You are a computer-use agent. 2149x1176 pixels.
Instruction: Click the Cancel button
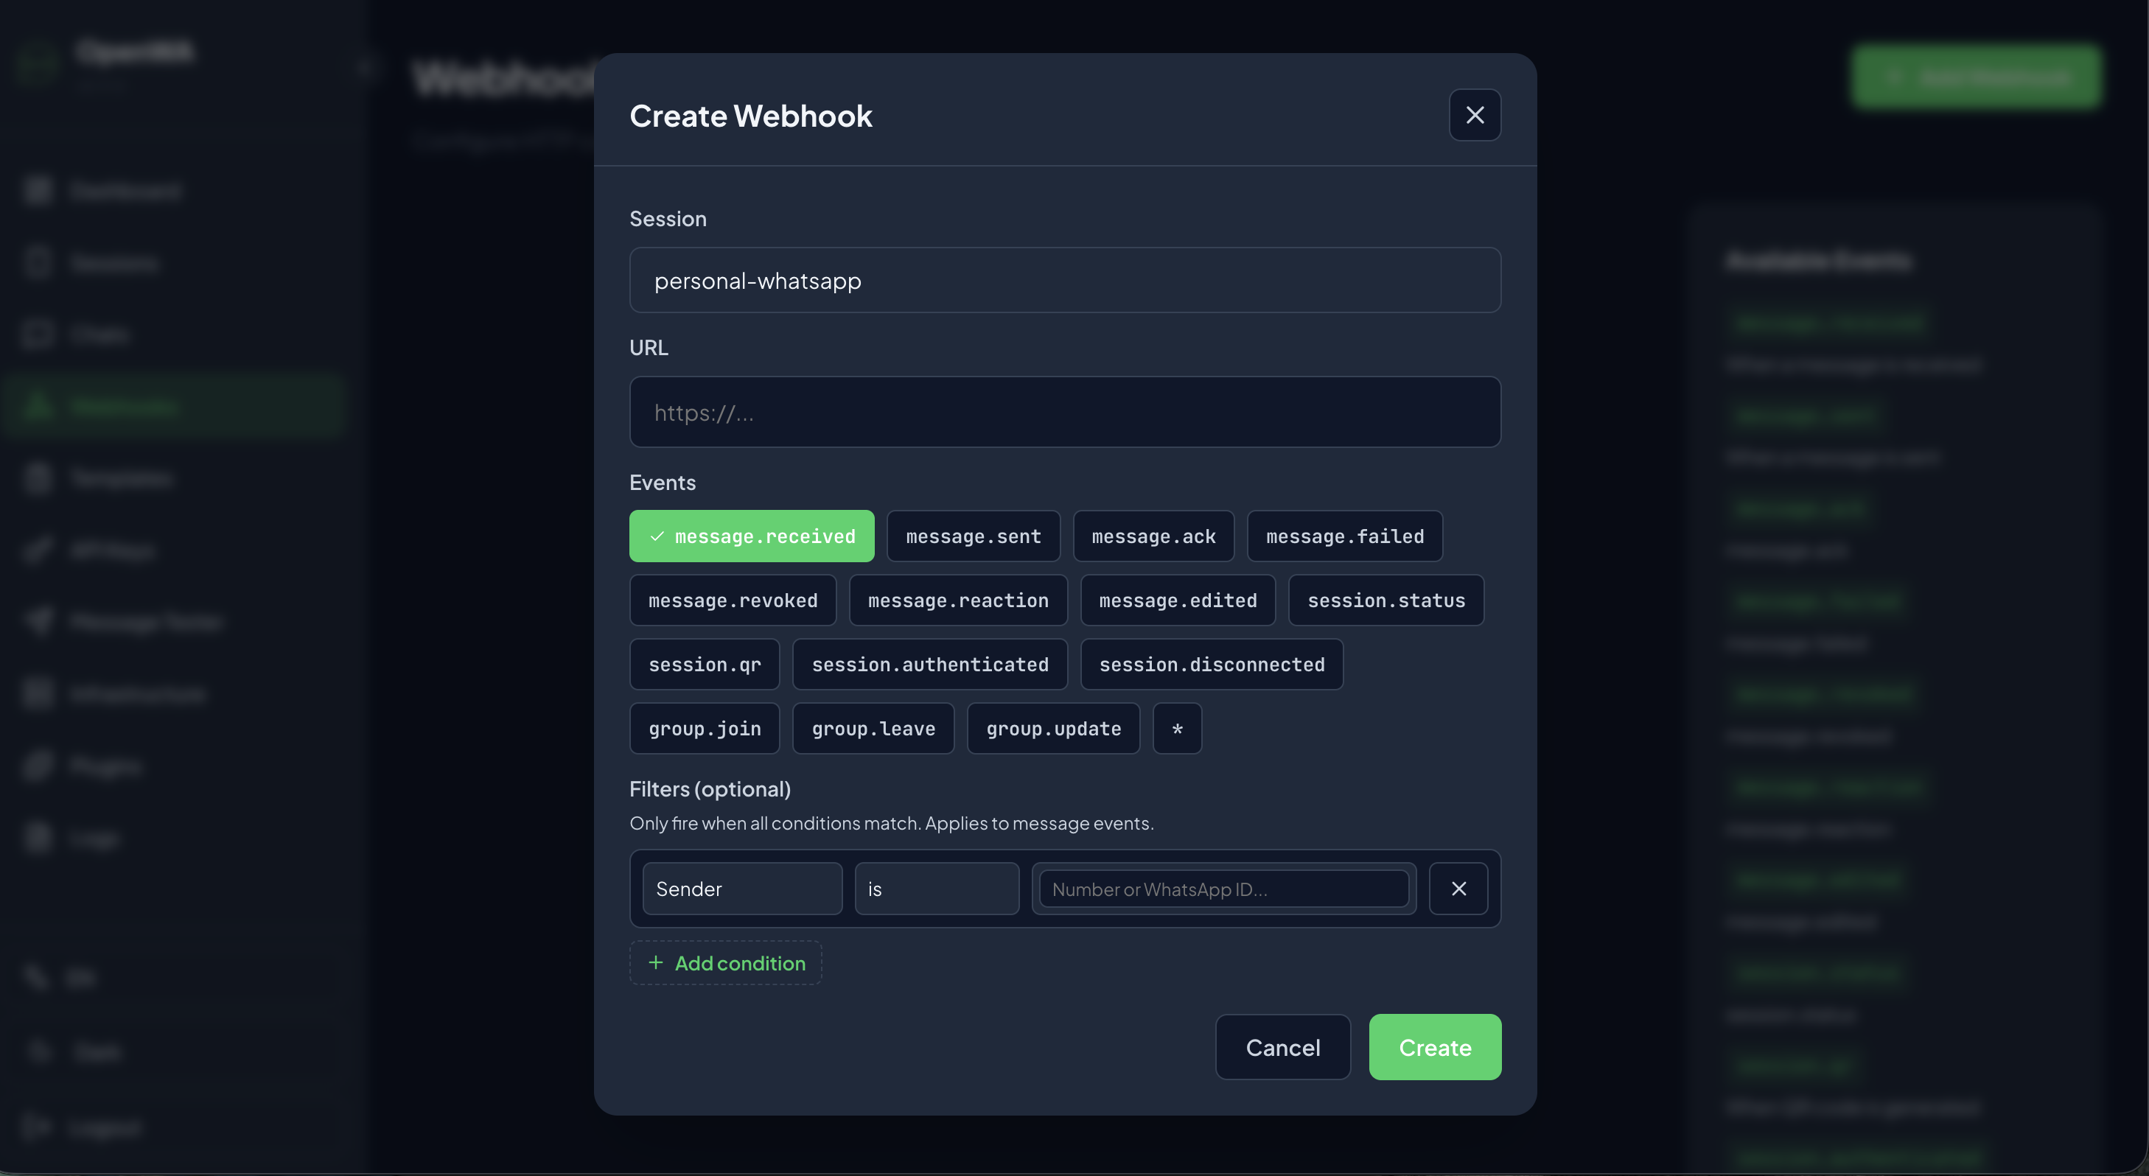coord(1282,1048)
